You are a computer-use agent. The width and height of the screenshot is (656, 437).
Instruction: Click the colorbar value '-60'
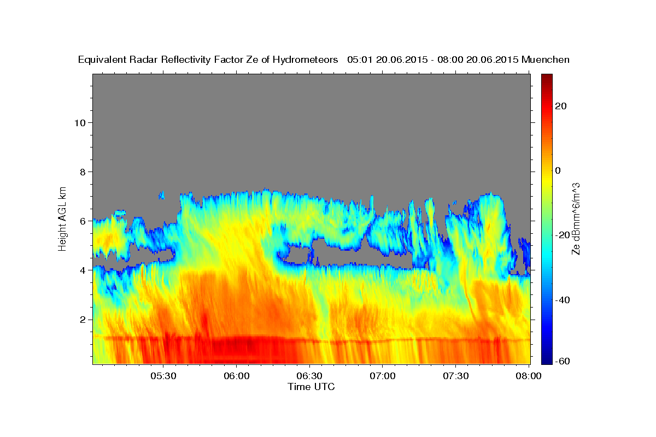[561, 361]
